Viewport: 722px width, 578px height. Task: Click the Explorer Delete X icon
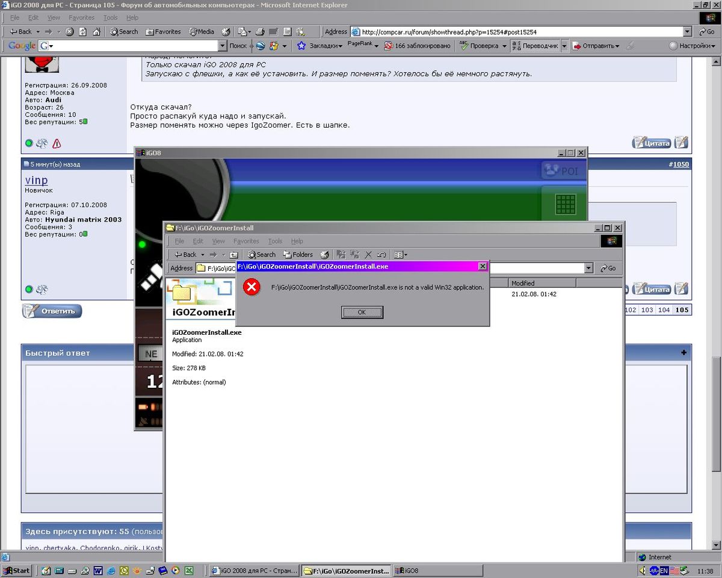pos(368,255)
